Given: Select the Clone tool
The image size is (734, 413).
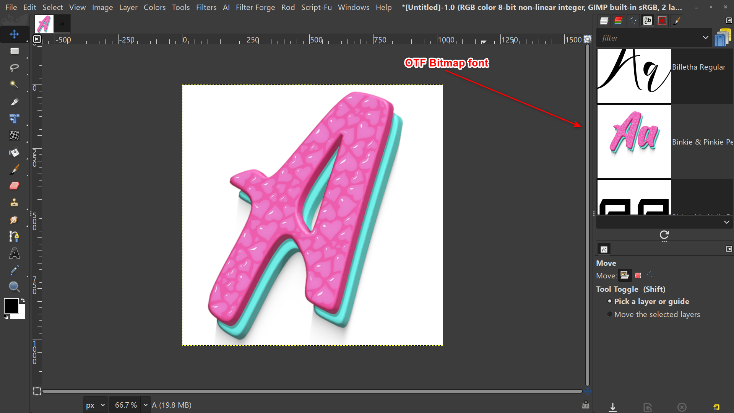Looking at the screenshot, I should 14,203.
